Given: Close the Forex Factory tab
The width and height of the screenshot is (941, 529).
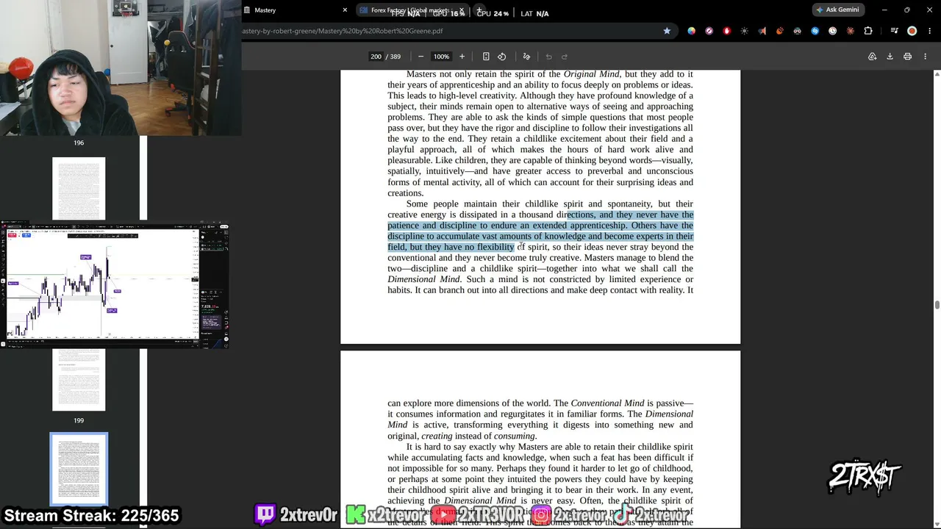Looking at the screenshot, I should 462,10.
